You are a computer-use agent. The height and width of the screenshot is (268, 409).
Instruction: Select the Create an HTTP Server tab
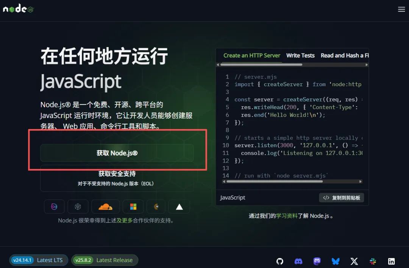pyautogui.click(x=251, y=55)
